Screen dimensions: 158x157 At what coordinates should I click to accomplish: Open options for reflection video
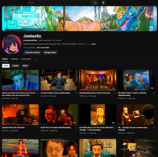tap(154, 93)
